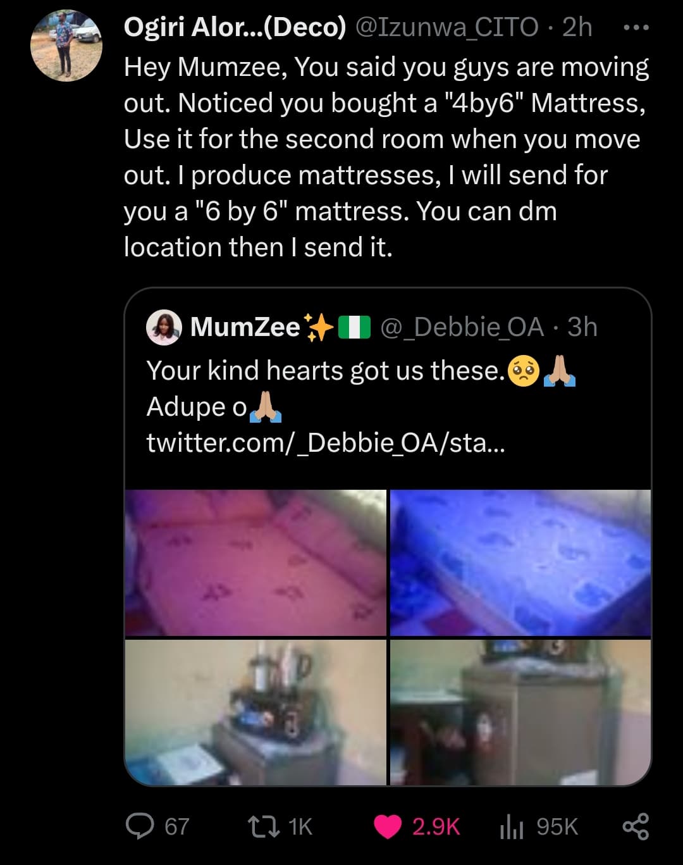Click the MumZee display name
Screen dimensions: 683x865
click(245, 327)
